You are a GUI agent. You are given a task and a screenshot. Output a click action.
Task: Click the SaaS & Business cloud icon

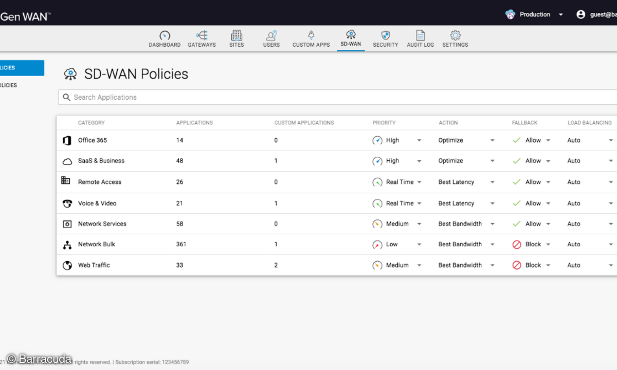[67, 161]
